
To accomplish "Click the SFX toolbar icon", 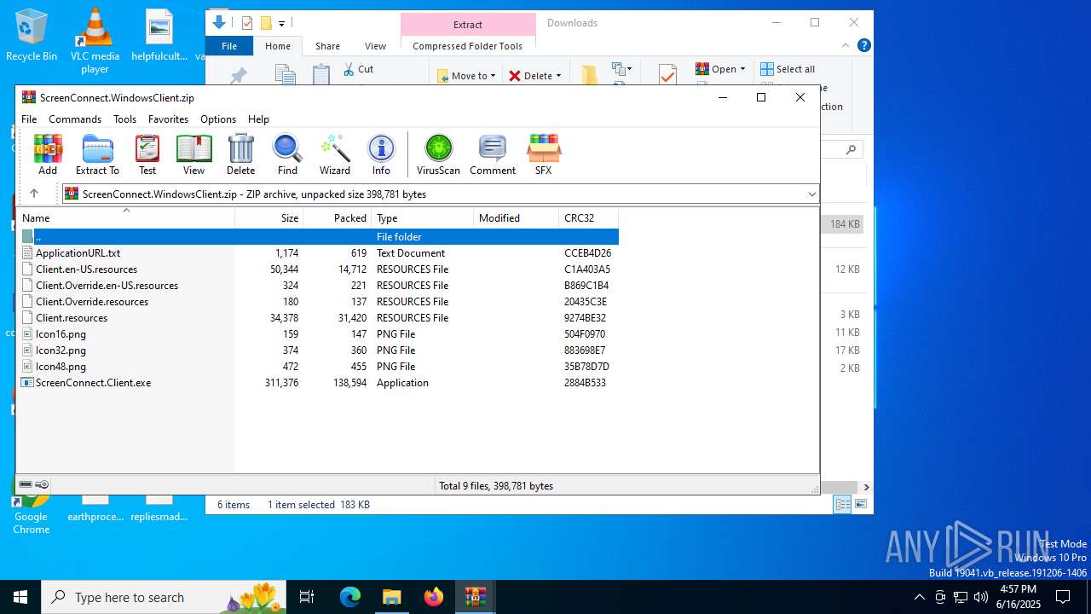I will pyautogui.click(x=543, y=154).
